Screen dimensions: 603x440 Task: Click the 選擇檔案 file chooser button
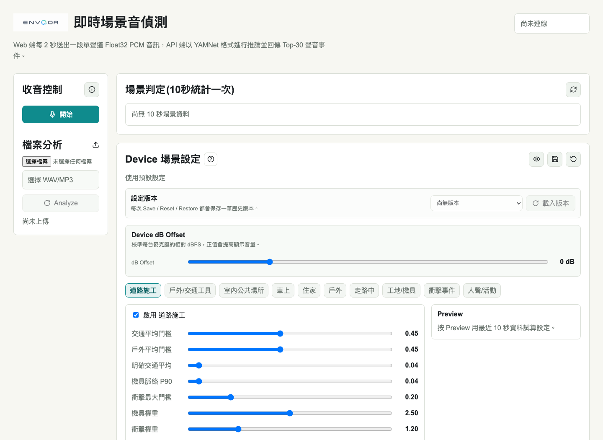(36, 161)
